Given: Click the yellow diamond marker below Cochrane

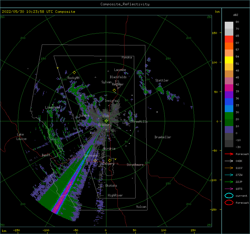Looking at the screenshot, I should tap(95, 161).
